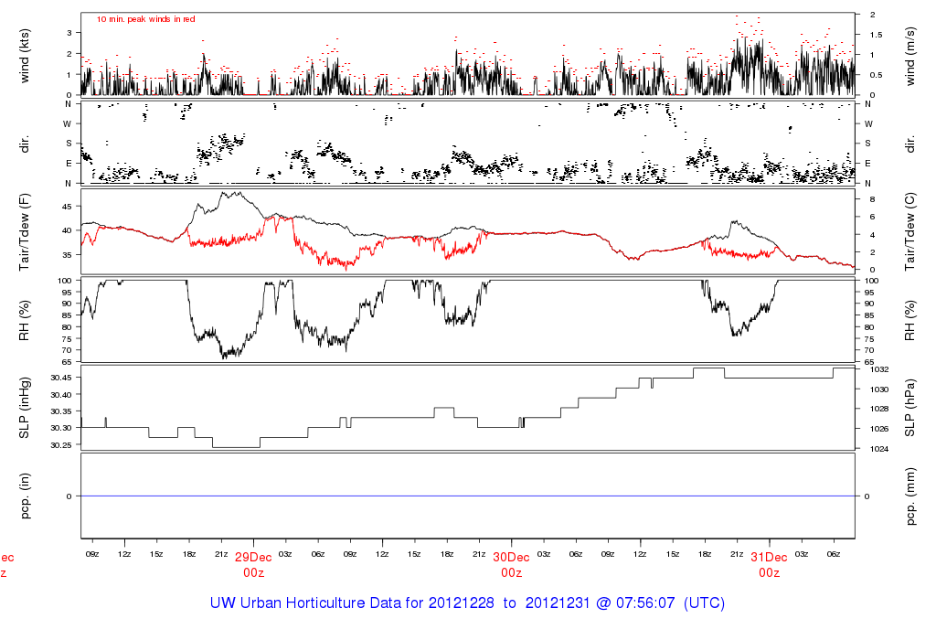Screen dimensions: 936x640
Task: Click the red '31Dec' date label
Action: [769, 557]
